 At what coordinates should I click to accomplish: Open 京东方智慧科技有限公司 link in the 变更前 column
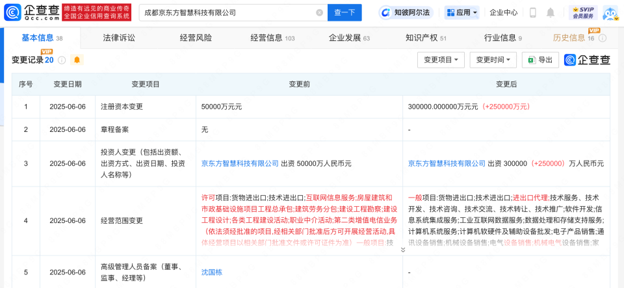point(240,163)
